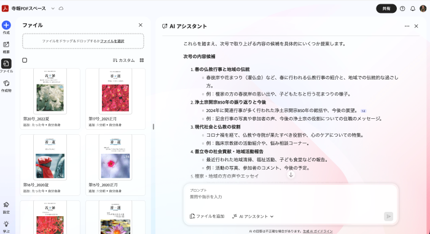This screenshot has height=234, width=430.
Task: Open the 寺報PDFスペース name dropdown chevron
Action: 53,9
